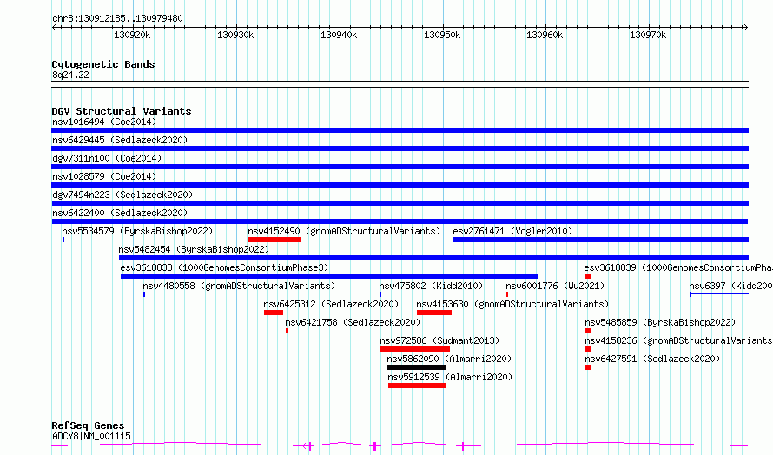The width and height of the screenshot is (773, 455).
Task: Click the red marker under nsv6001776
Action: tap(506, 294)
